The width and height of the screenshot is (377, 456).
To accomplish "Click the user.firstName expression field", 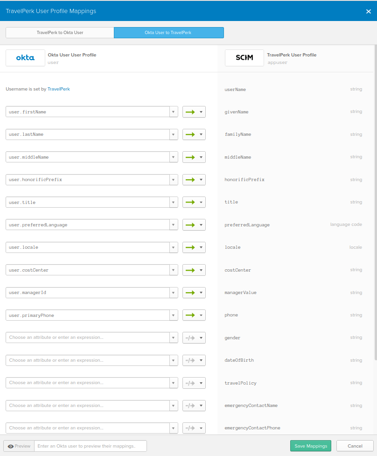I will click(88, 112).
